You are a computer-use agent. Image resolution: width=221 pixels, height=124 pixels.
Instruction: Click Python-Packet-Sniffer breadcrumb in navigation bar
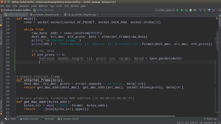click(16, 10)
